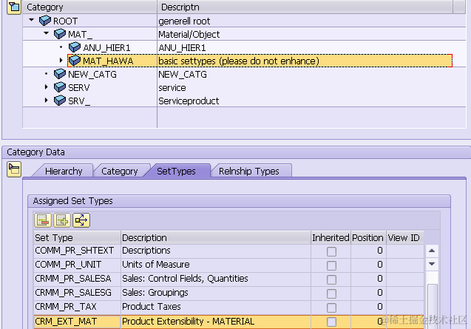Screen dimensions: 471x329
Task: Open the Hierarchy tab
Action: point(64,171)
